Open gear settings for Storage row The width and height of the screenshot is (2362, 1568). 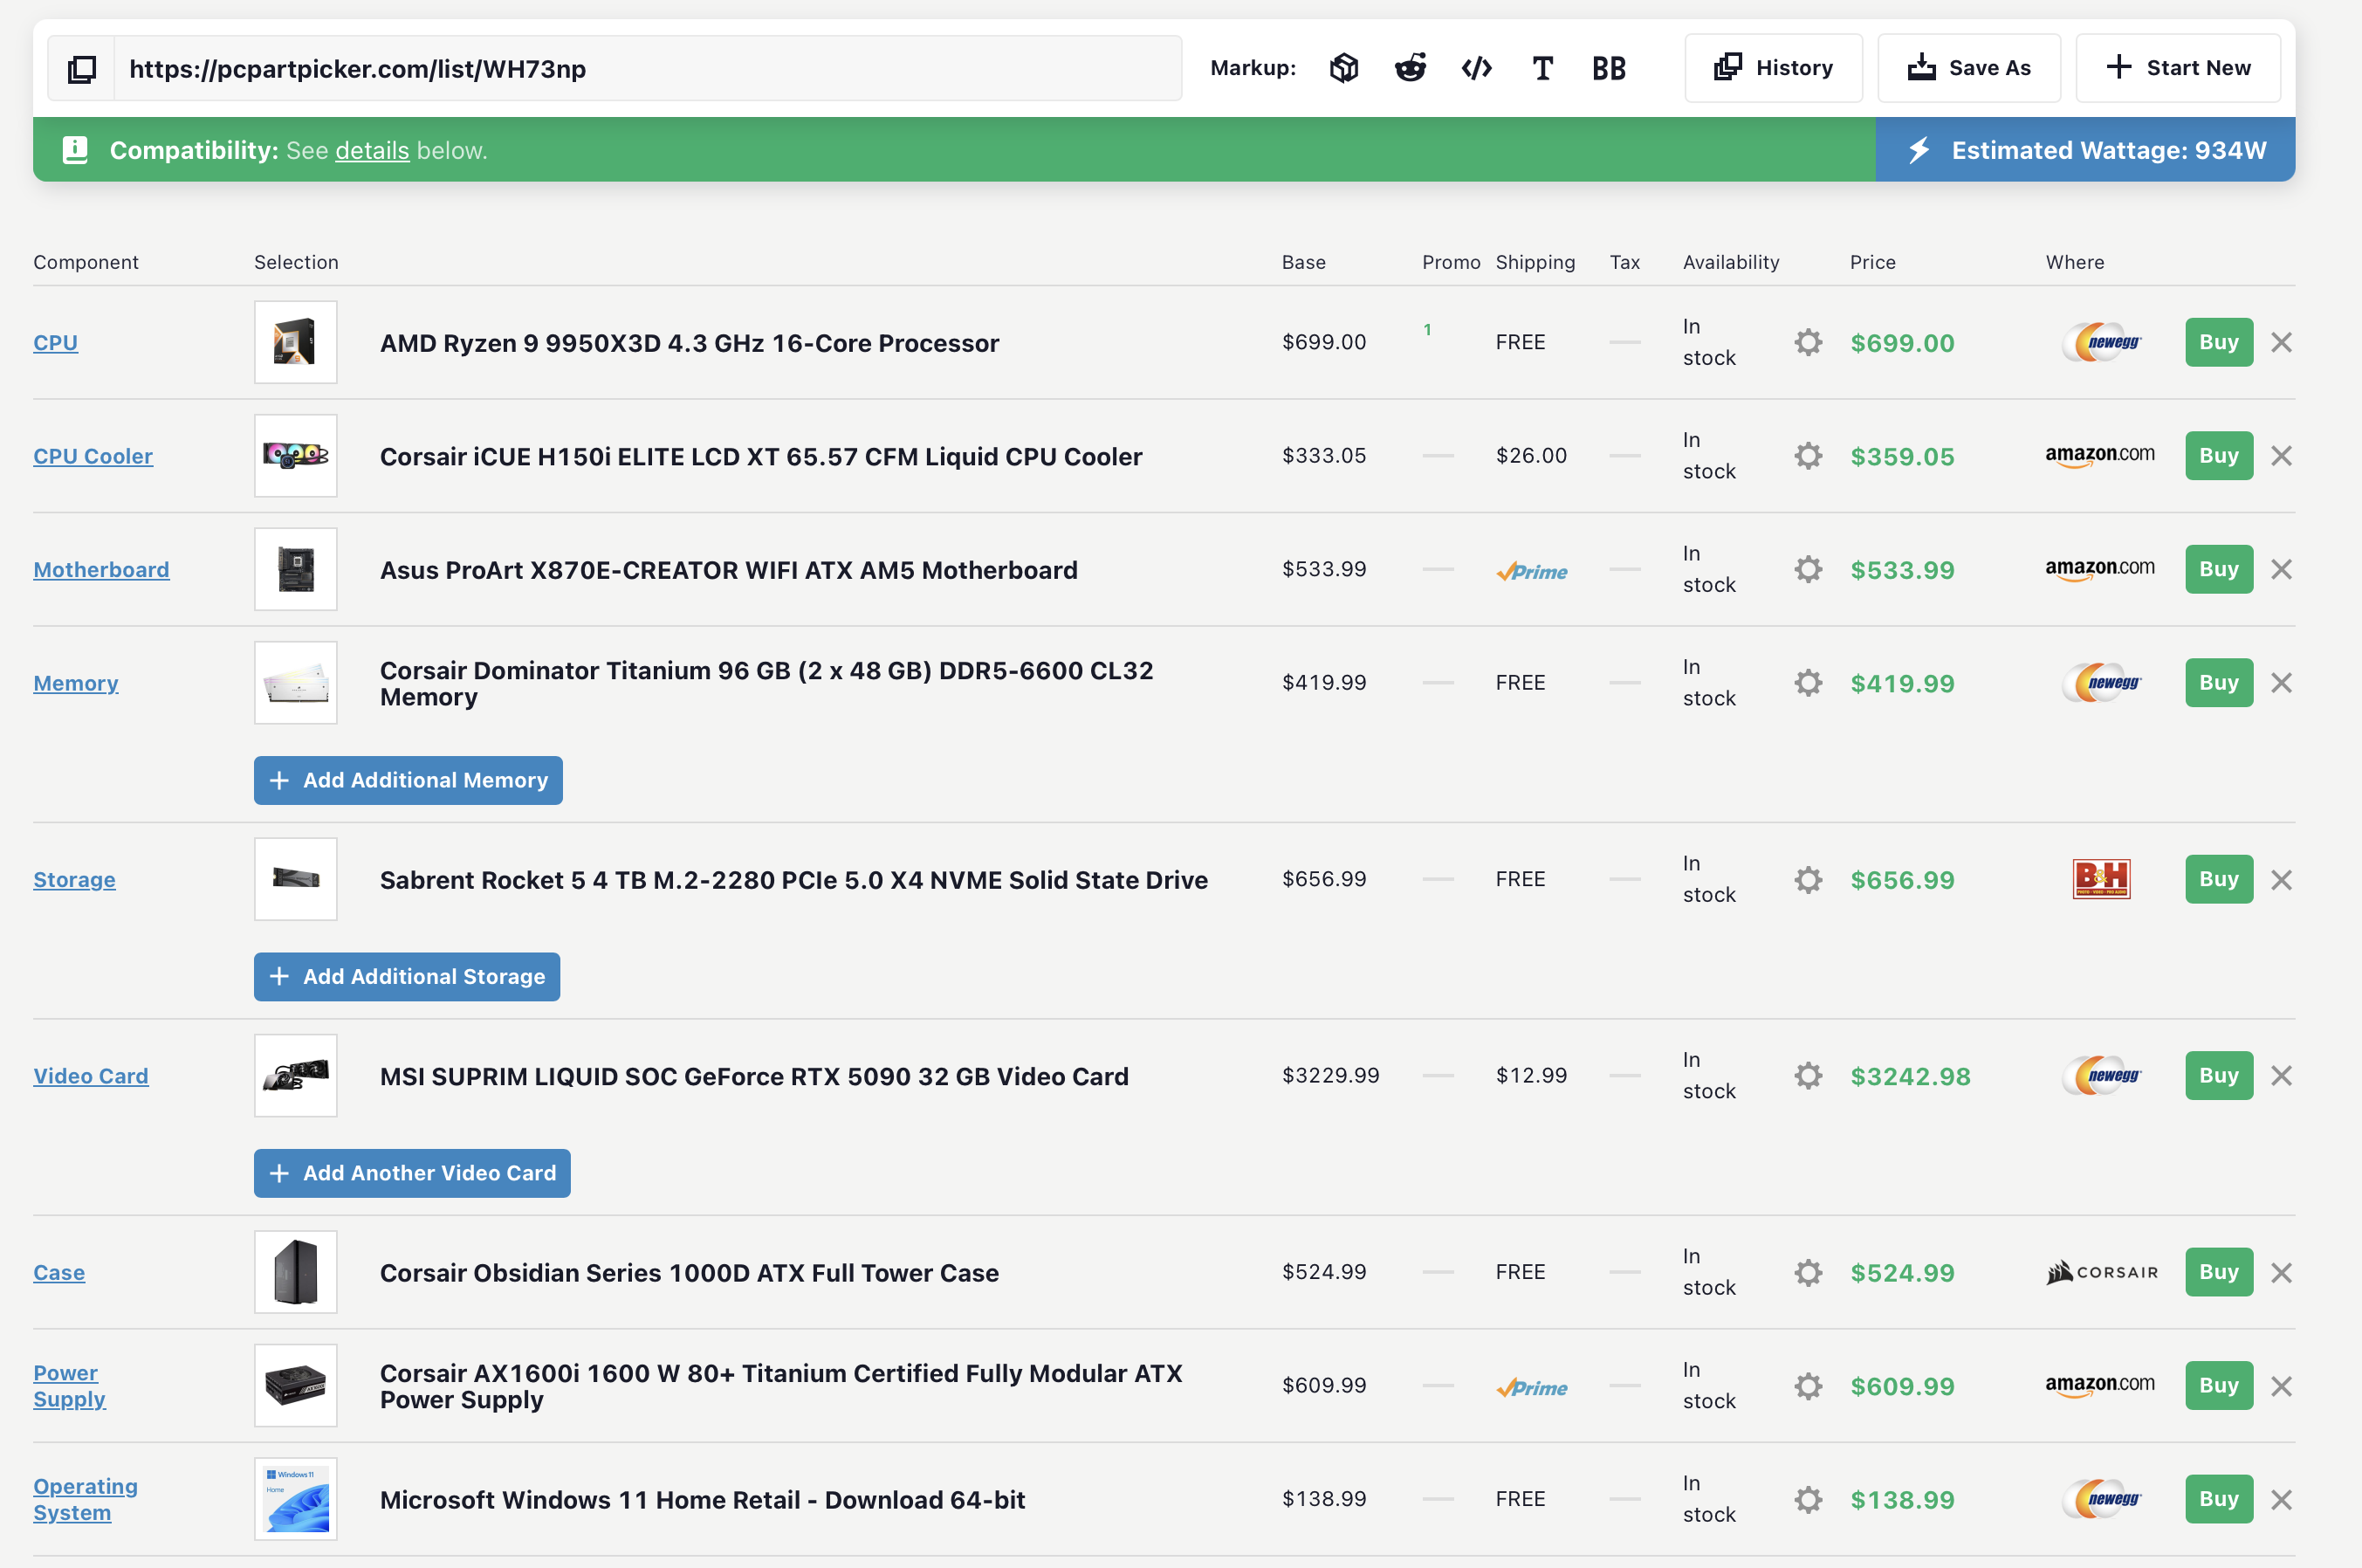tap(1807, 879)
